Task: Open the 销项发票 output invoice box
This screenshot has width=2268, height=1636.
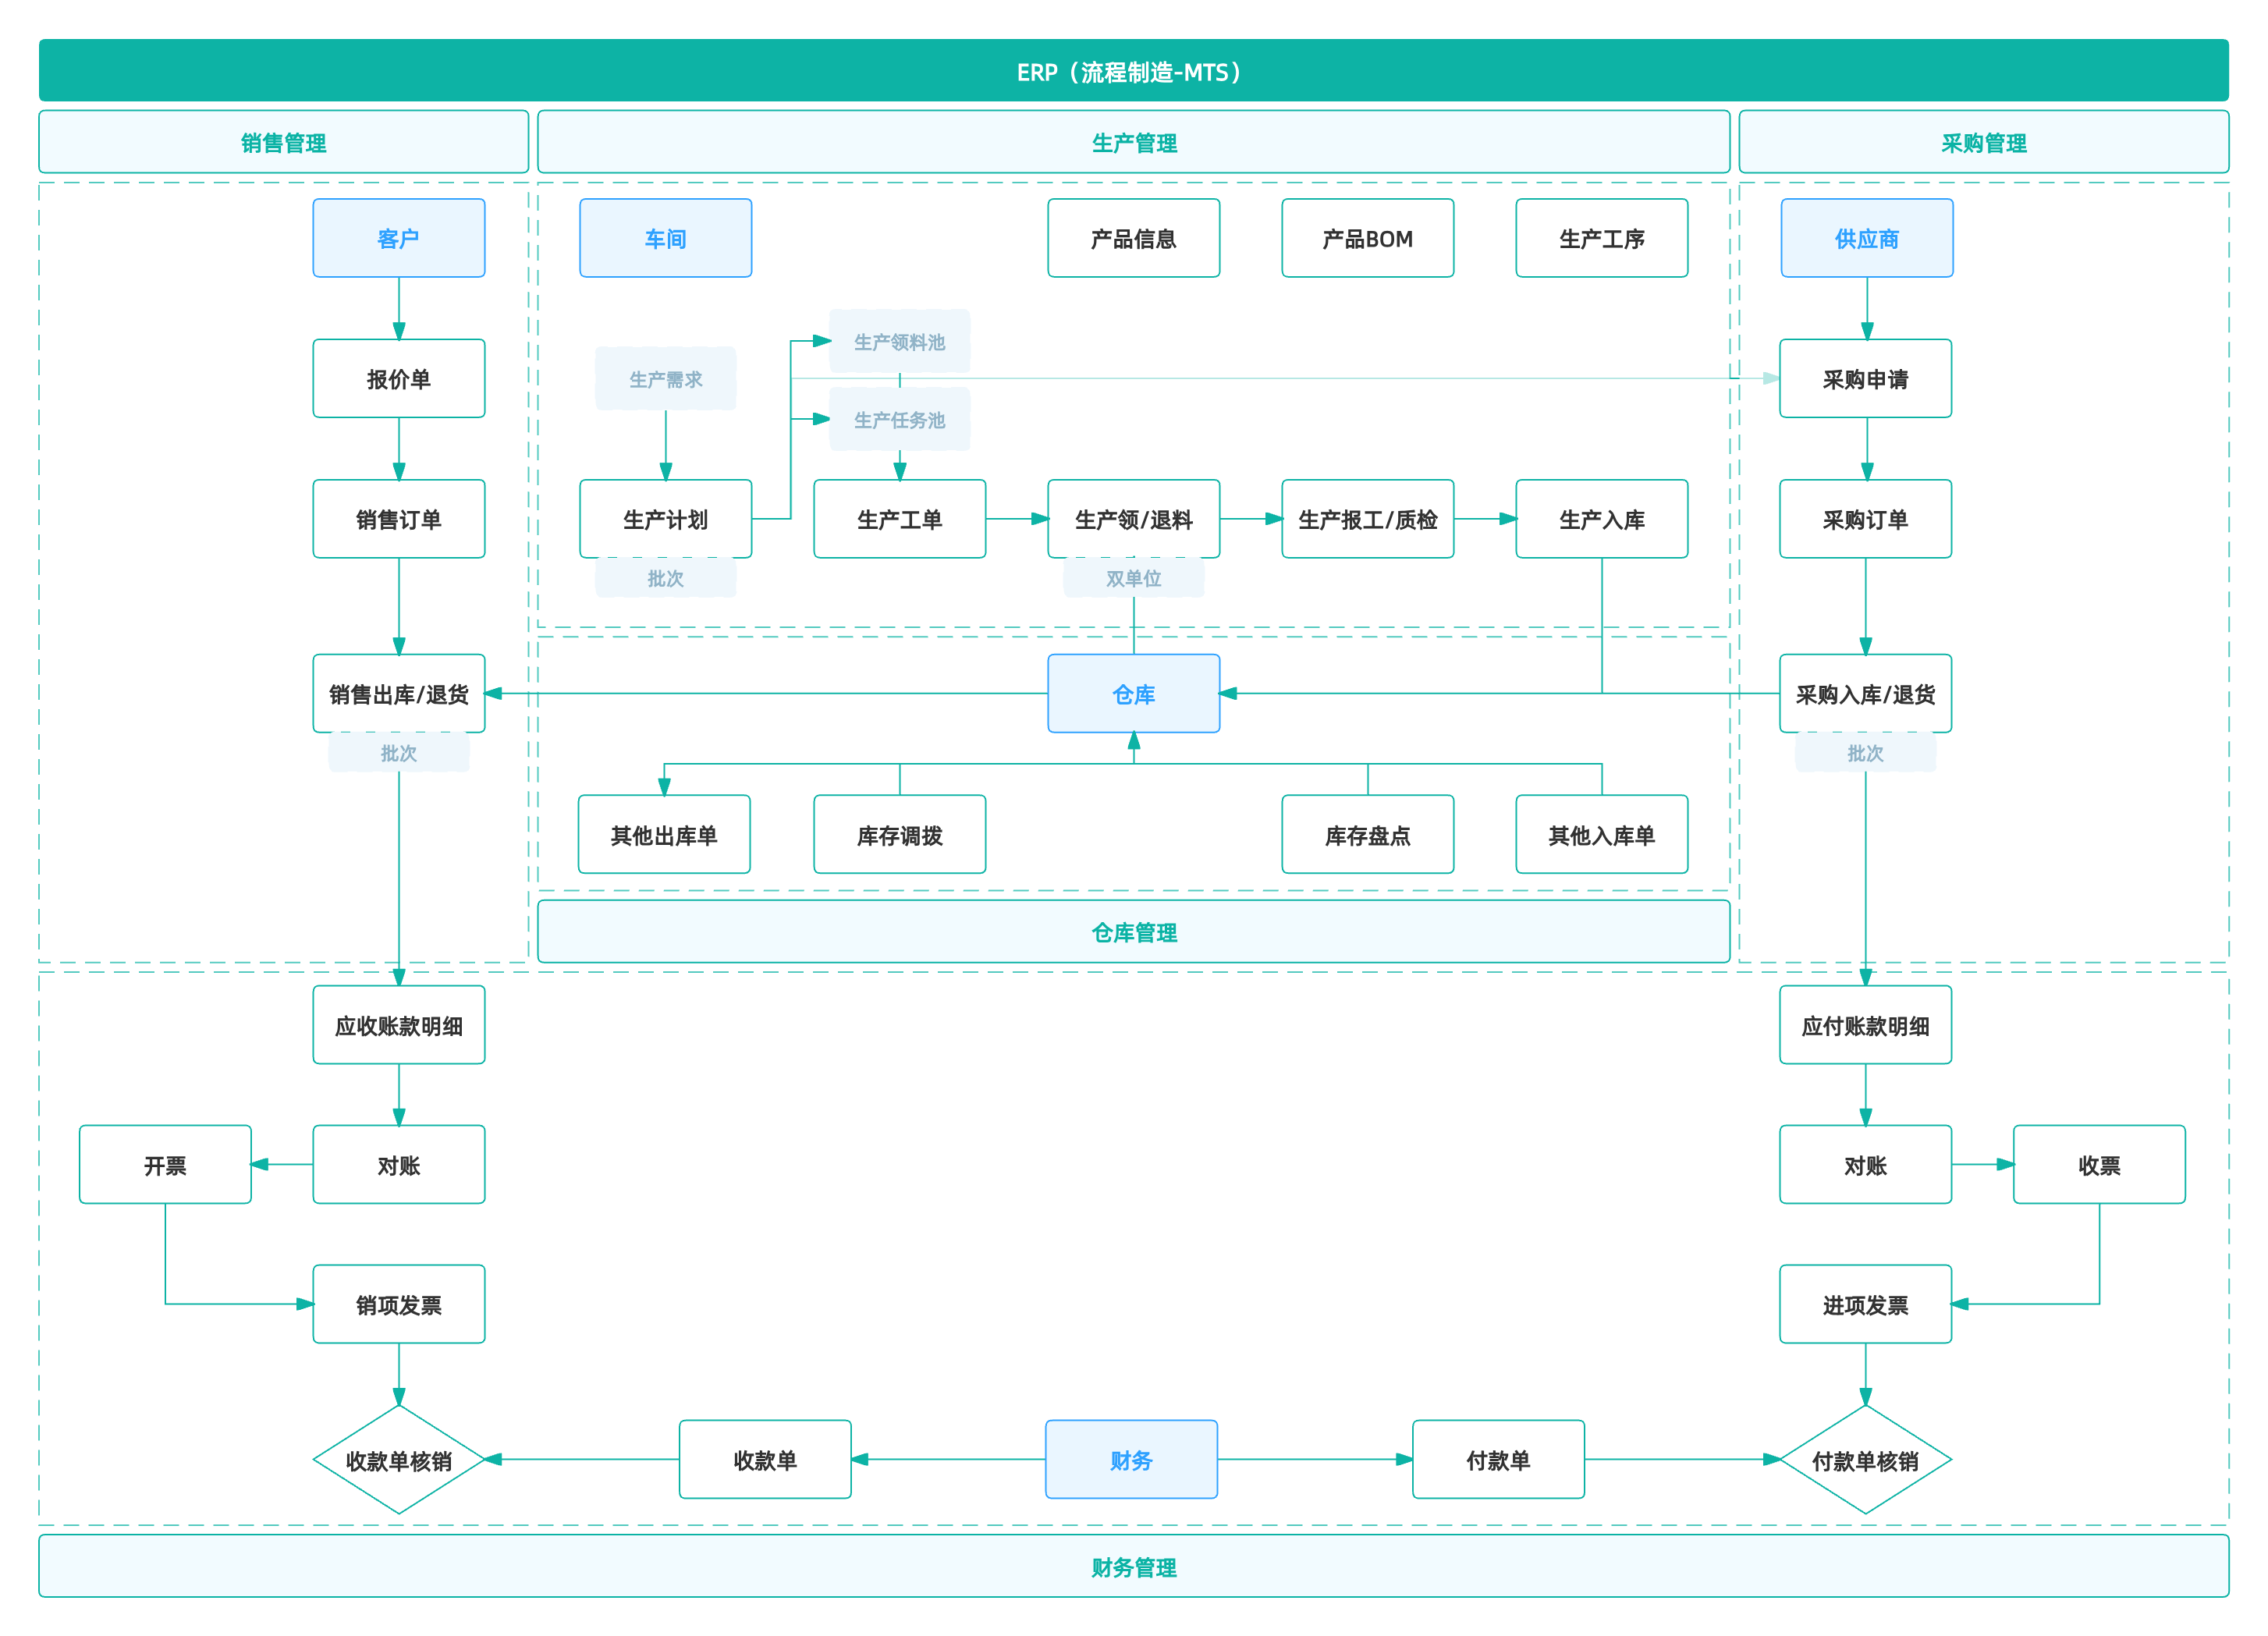Action: click(x=398, y=1304)
